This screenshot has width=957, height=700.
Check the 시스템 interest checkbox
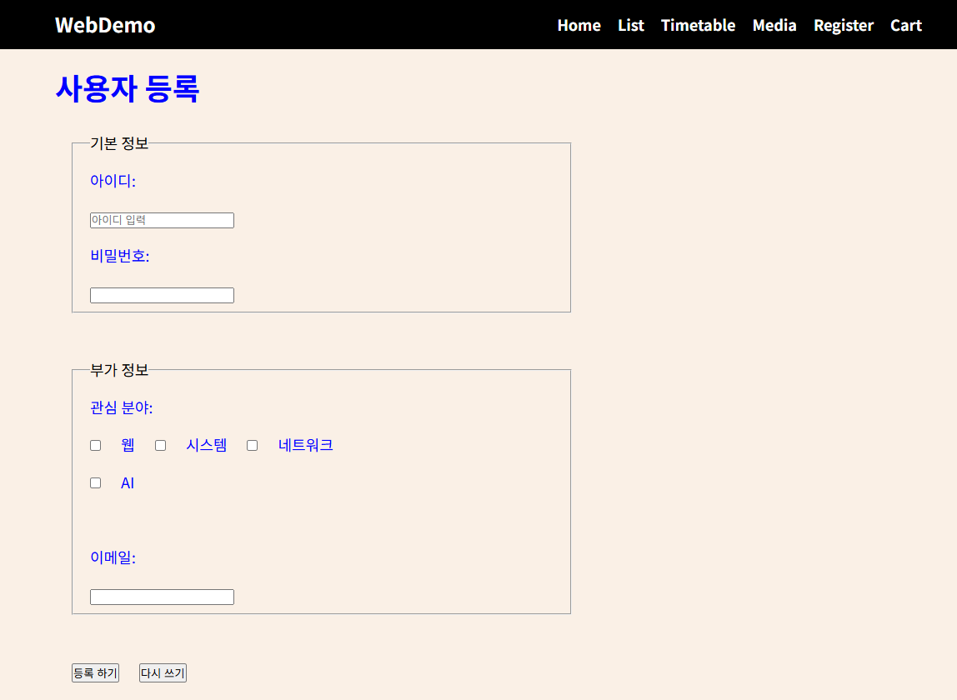(x=160, y=445)
